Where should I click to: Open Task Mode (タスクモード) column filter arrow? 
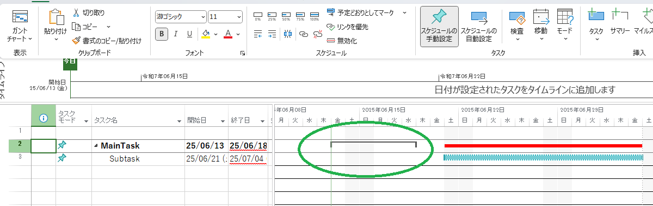[85, 121]
